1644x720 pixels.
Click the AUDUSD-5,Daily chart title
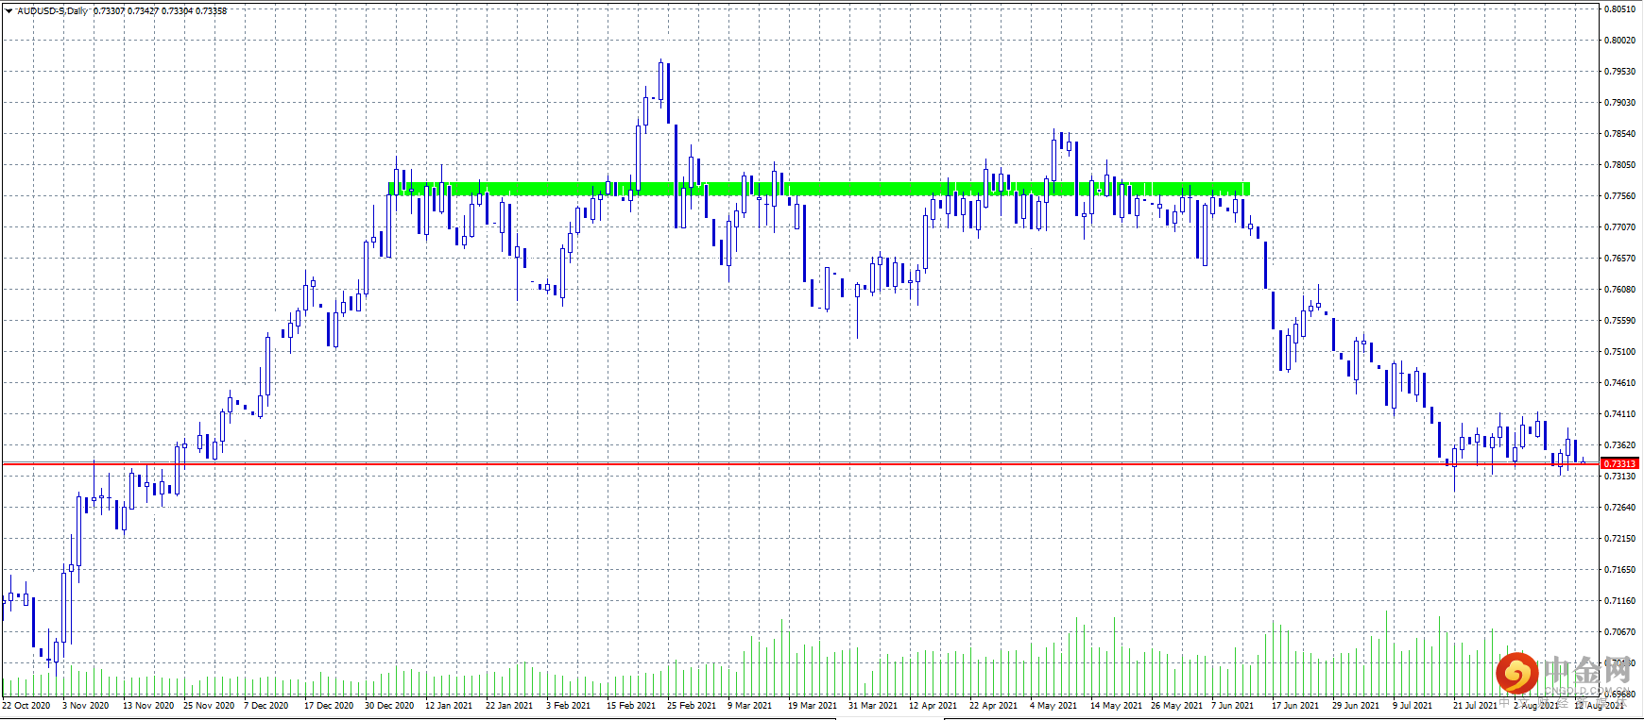(53, 11)
